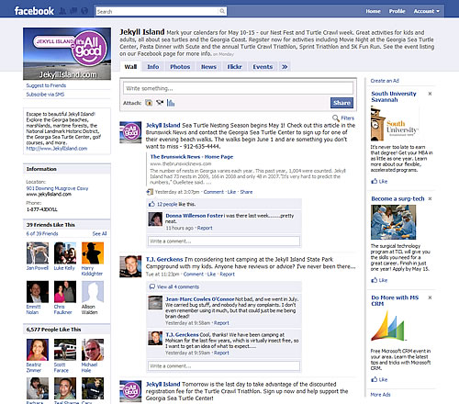
Task: Click the friend requests icon in header
Action: click(62, 11)
